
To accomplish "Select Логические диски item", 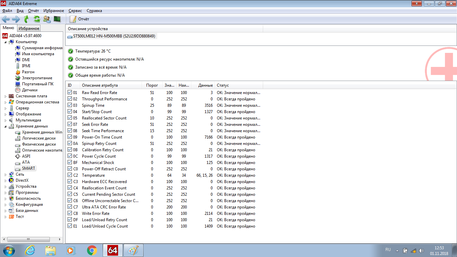I will click(x=39, y=138).
